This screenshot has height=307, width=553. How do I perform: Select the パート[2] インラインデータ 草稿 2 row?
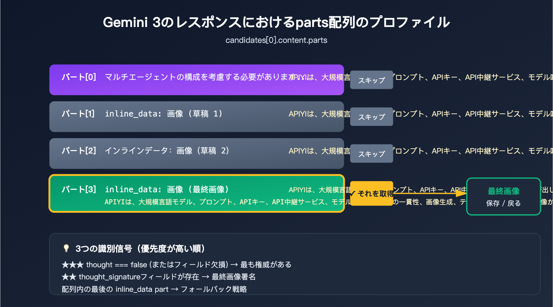[x=196, y=153]
